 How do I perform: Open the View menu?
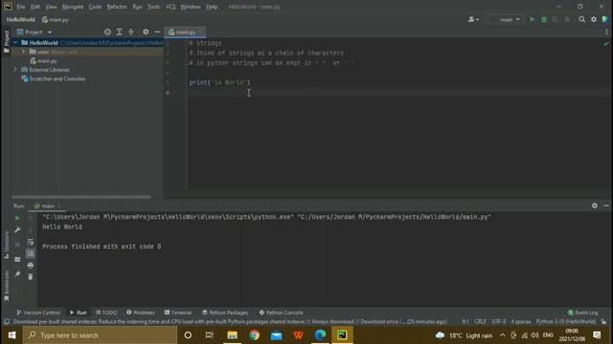click(x=51, y=7)
